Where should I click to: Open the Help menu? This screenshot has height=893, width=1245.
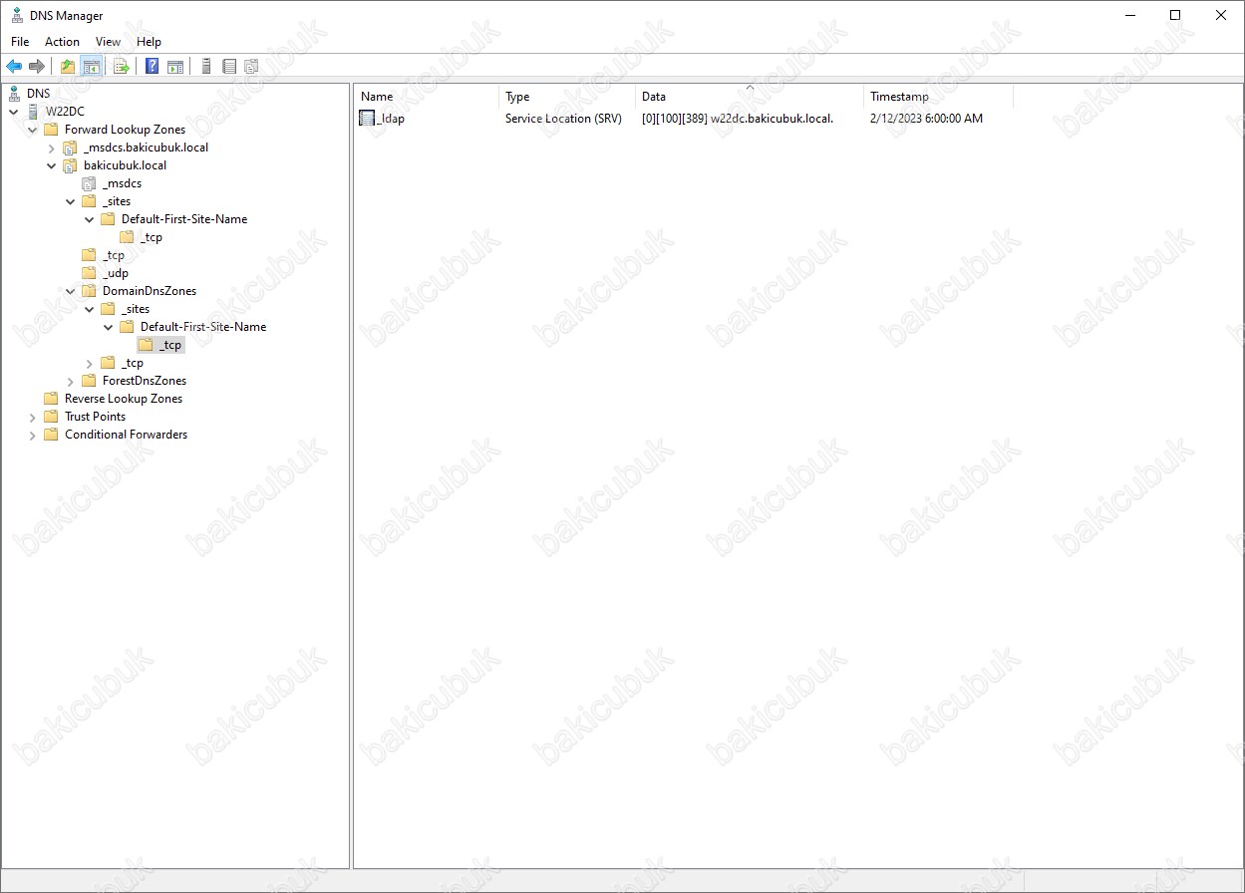[x=149, y=42]
